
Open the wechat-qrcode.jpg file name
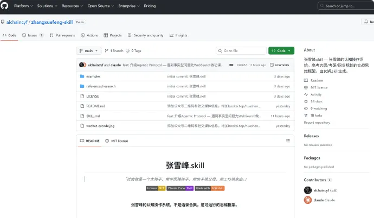(100, 126)
